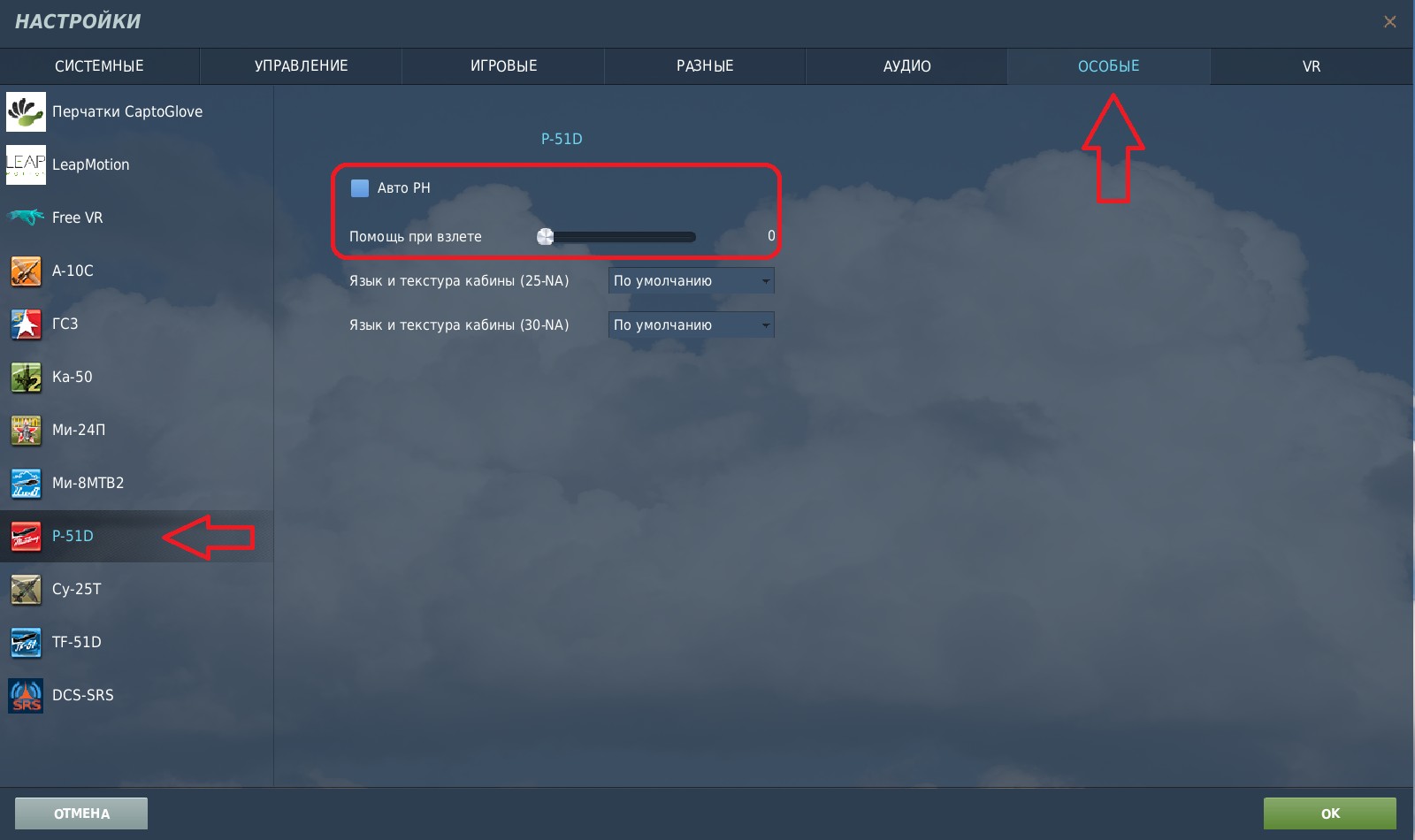The image size is (1415, 840).
Task: Open DCS-SRS radio settings icon
Action: click(26, 695)
